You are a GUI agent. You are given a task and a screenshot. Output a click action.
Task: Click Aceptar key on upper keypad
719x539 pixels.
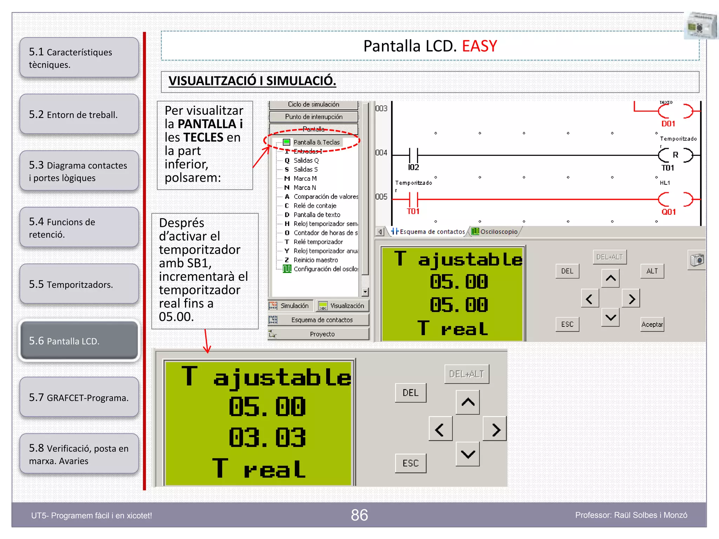click(652, 324)
